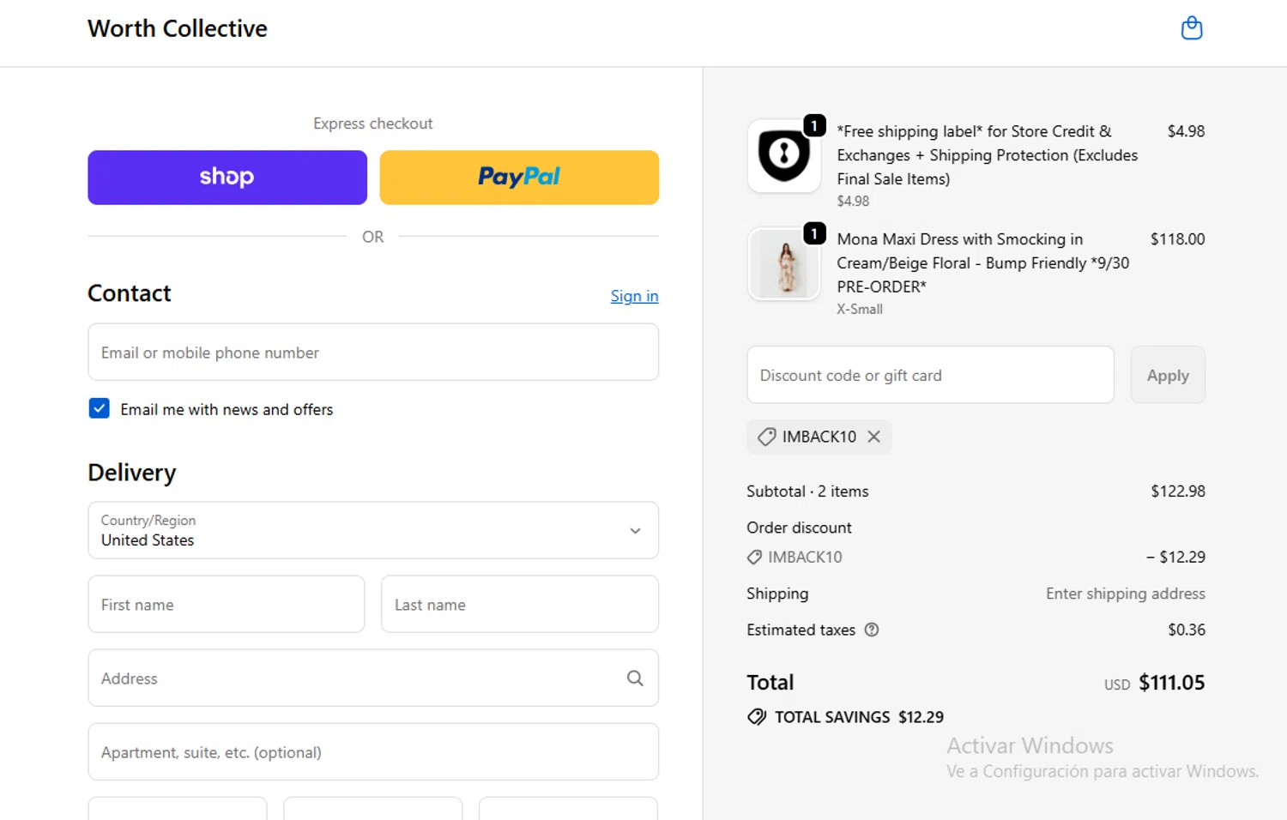1287x820 pixels.
Task: Focus the Email or mobile phone field
Action: (x=373, y=352)
